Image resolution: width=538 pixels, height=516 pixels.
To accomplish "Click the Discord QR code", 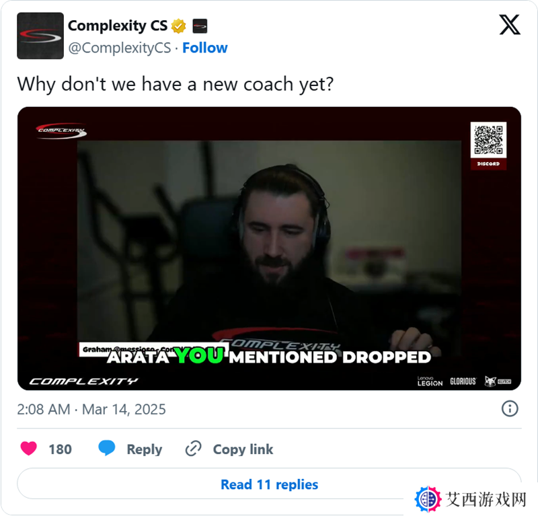I will 488,140.
